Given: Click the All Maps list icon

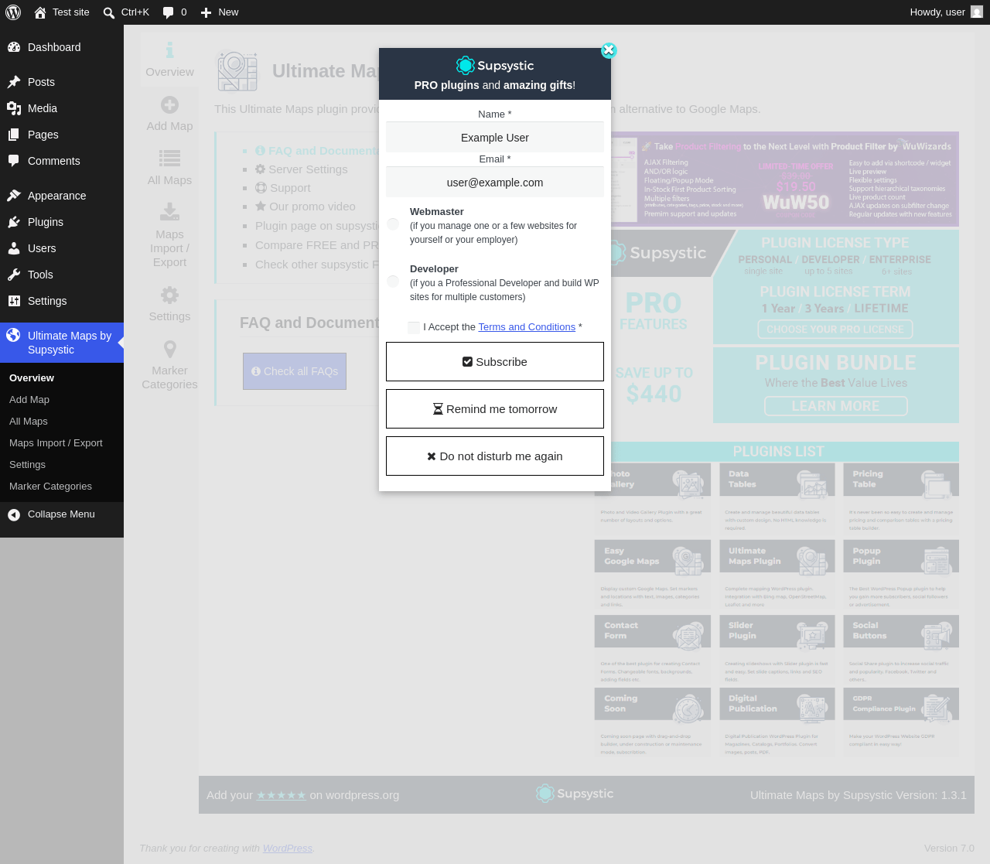Looking at the screenshot, I should [169, 159].
